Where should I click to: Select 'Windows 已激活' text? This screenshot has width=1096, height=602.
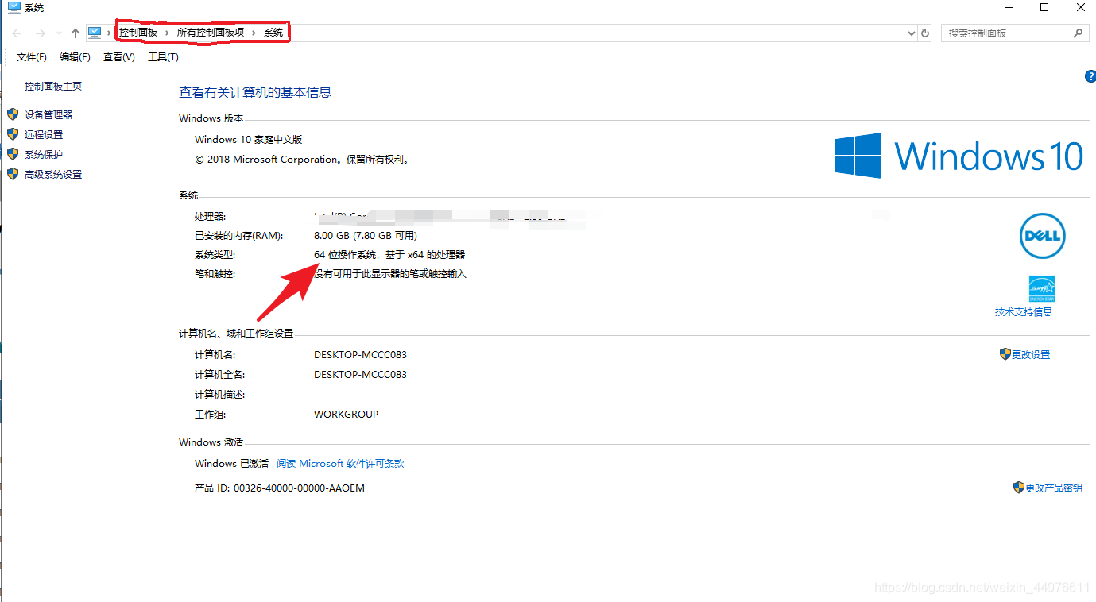232,464
